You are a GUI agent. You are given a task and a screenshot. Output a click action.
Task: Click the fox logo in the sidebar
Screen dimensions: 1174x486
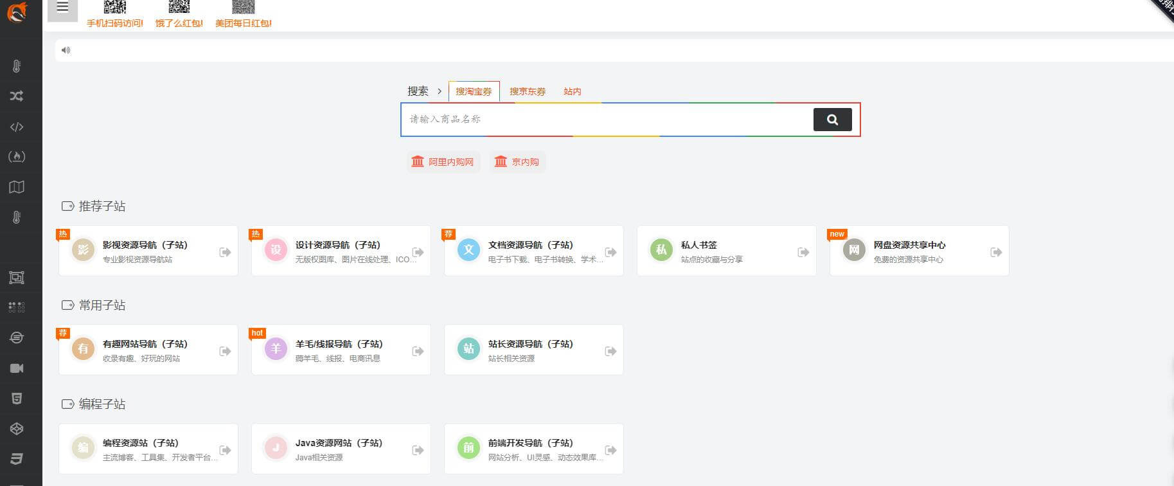17,12
